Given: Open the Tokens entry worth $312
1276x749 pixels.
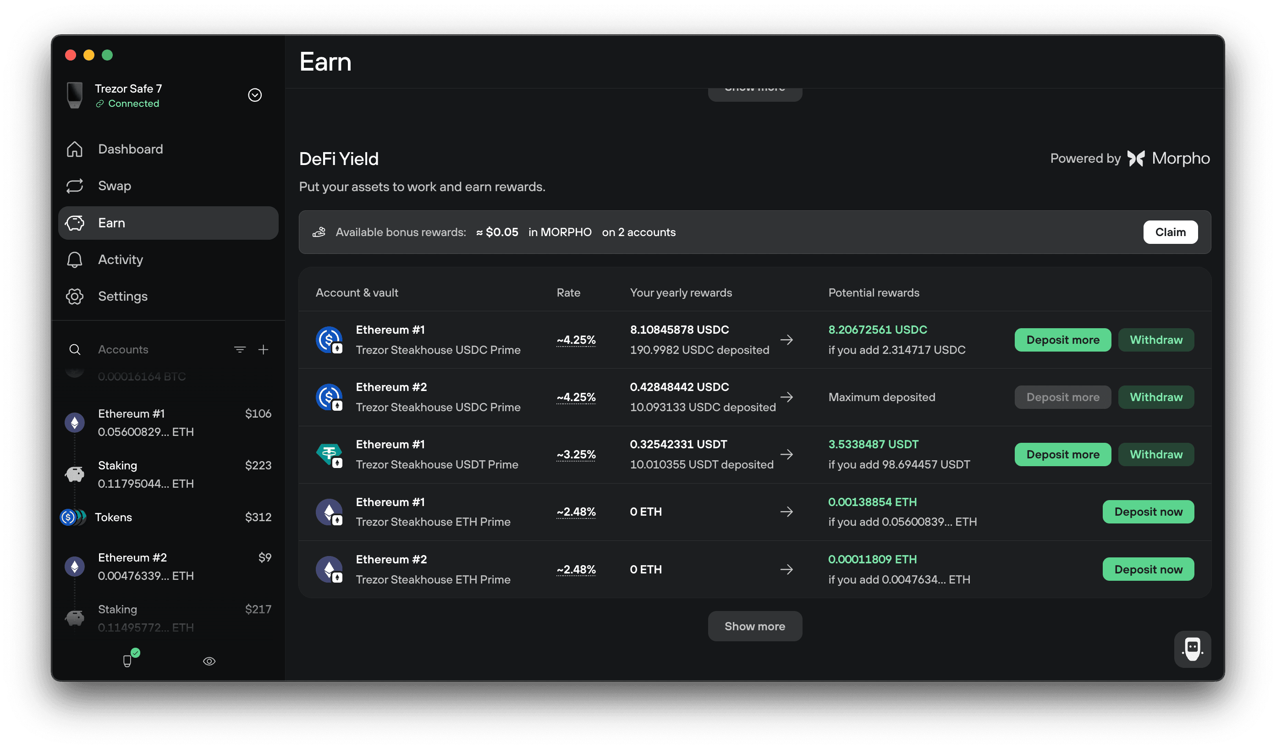Looking at the screenshot, I should coord(168,517).
